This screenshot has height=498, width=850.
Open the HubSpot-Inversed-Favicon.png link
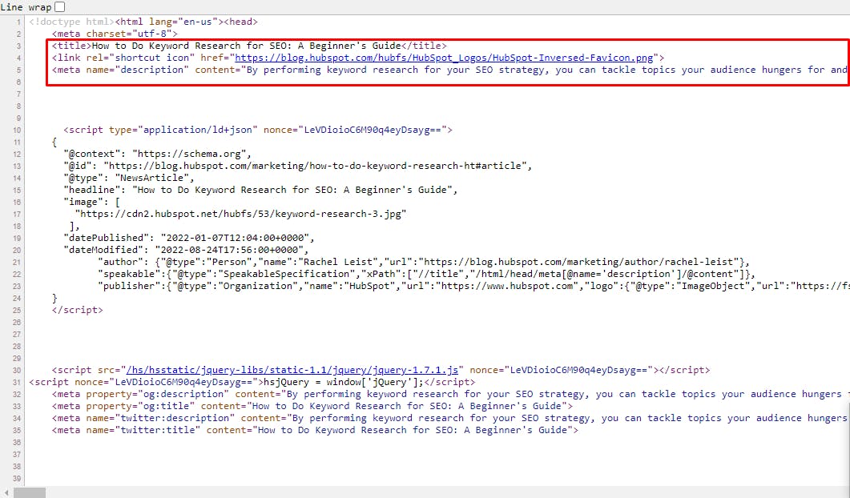pyautogui.click(x=444, y=58)
